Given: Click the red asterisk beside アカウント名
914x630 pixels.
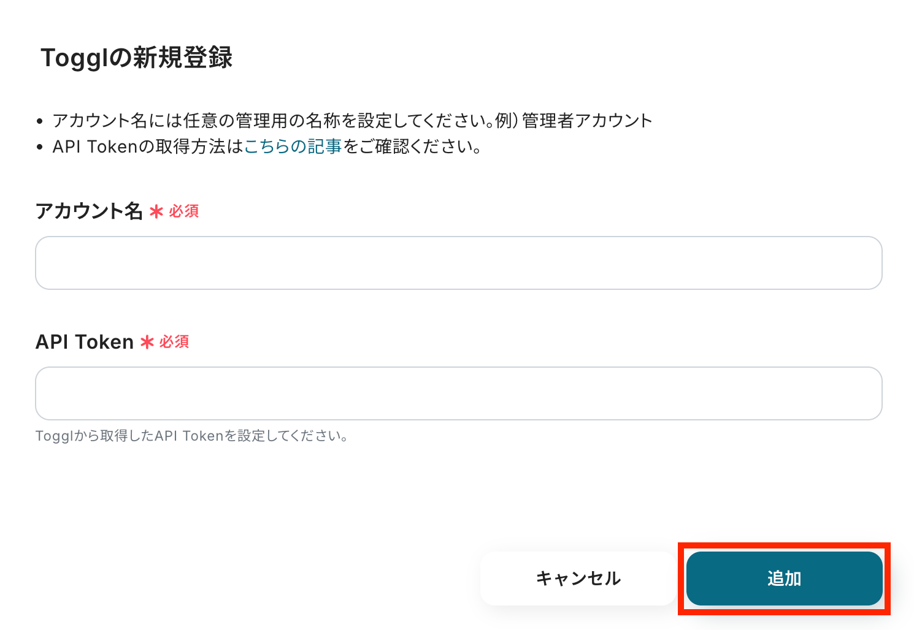Looking at the screenshot, I should 156,212.
